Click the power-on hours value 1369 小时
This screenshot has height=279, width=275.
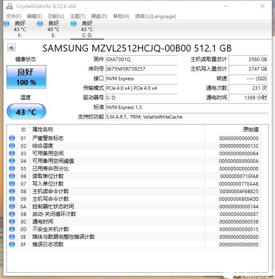[249, 98]
